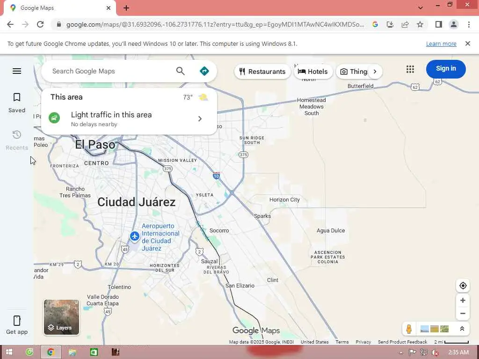Click the Sign in button

(446, 69)
